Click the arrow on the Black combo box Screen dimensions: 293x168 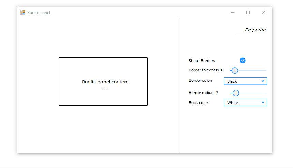tap(263, 81)
